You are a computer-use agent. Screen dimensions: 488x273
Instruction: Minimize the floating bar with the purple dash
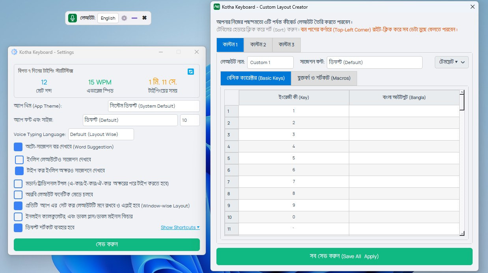point(134,18)
